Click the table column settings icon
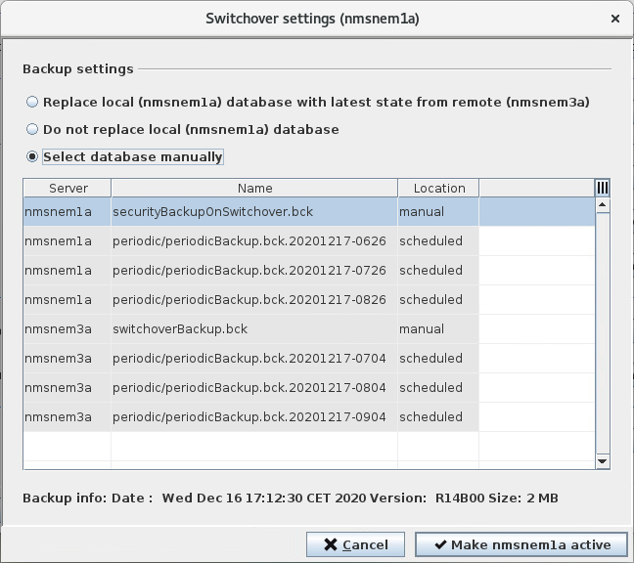 coord(603,188)
